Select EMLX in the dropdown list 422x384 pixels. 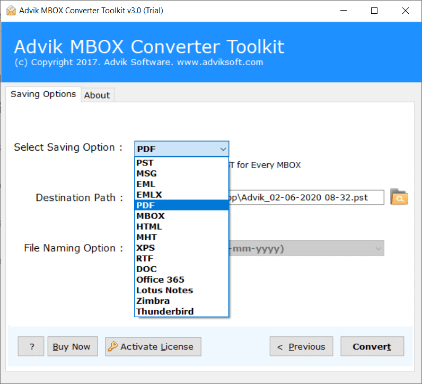point(182,195)
